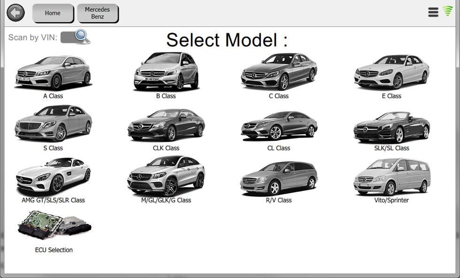Image resolution: width=460 pixels, height=278 pixels.
Task: Go back with the round arrow button
Action: (15, 13)
